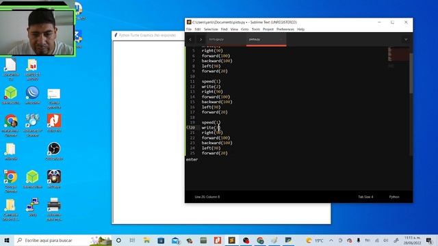Open the Preferences menu

click(x=285, y=29)
